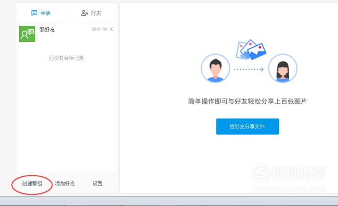Open the green 新好友 avatar icon

tap(27, 34)
